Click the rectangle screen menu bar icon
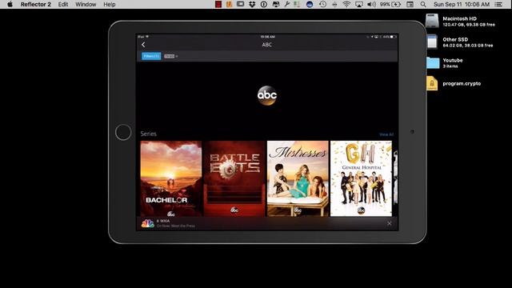Screen dimensions: 512x288 point(240,4)
